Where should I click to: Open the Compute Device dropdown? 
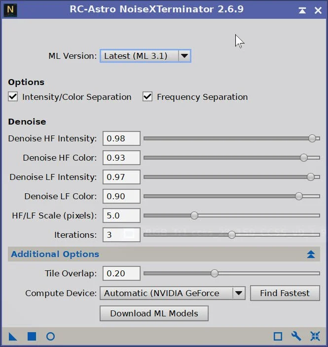173,293
